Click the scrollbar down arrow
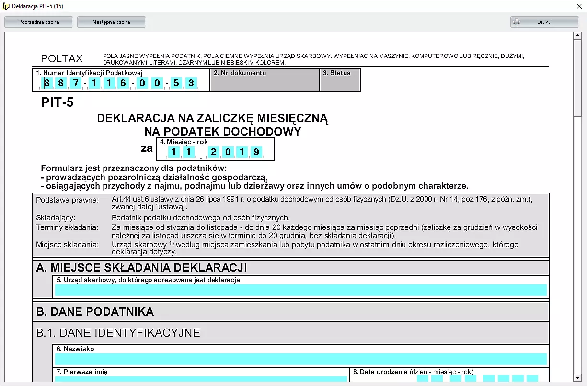The image size is (587, 386). tap(577, 377)
